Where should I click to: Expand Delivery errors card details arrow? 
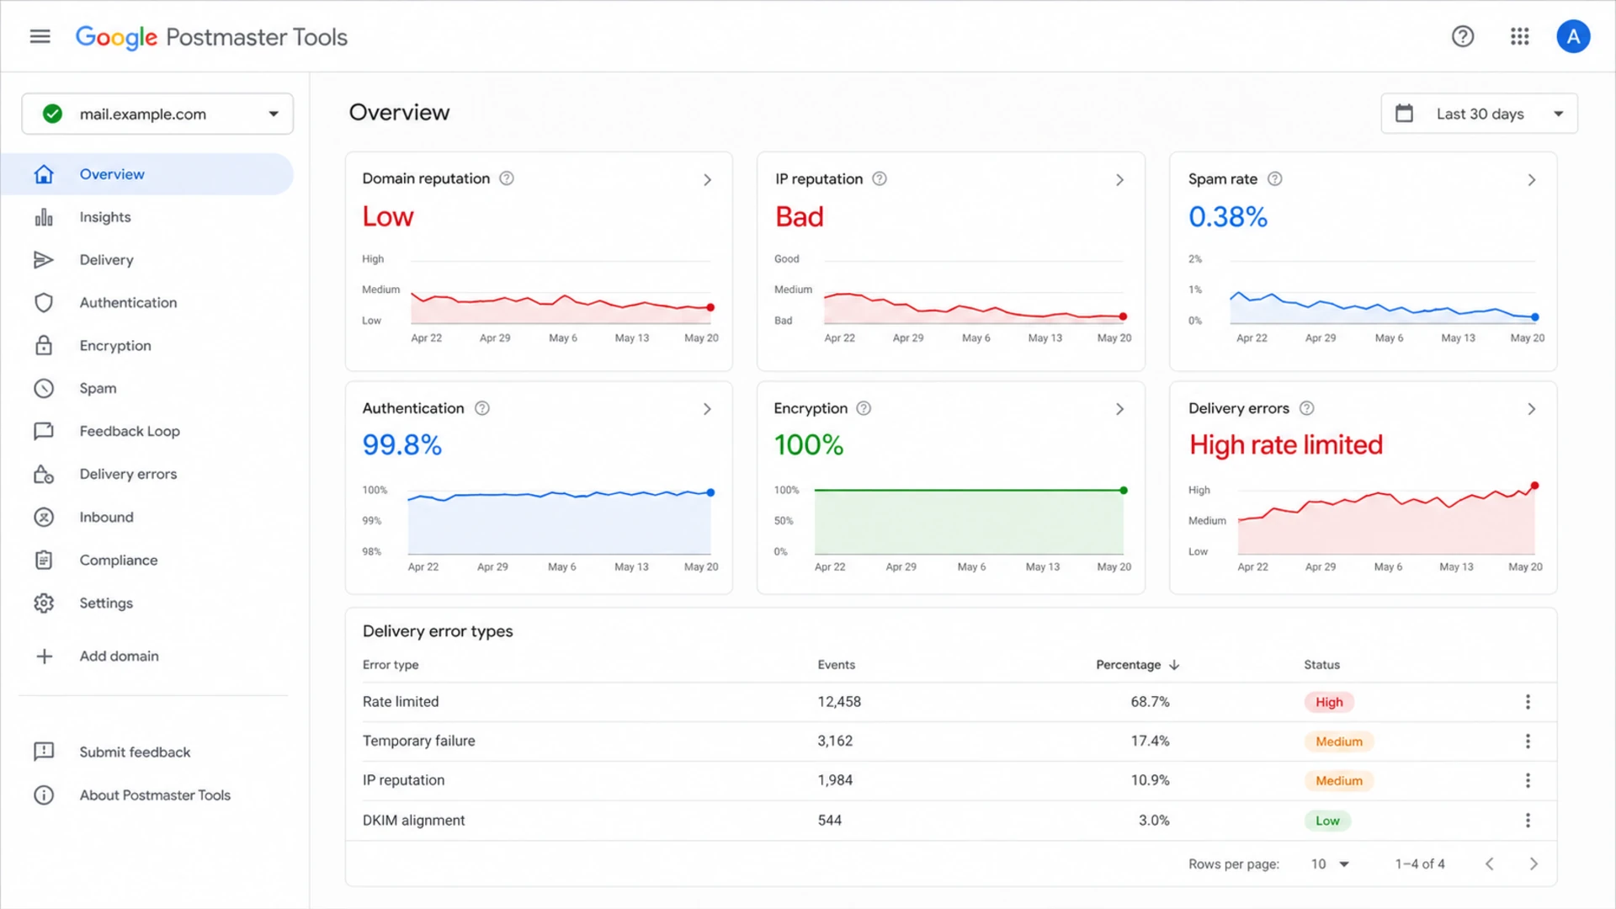tap(1532, 409)
